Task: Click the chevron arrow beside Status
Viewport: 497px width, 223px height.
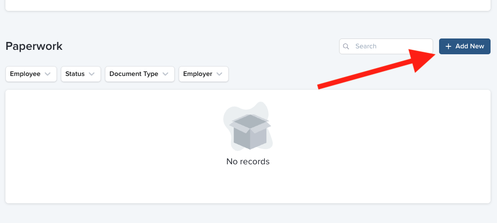Action: (92, 74)
